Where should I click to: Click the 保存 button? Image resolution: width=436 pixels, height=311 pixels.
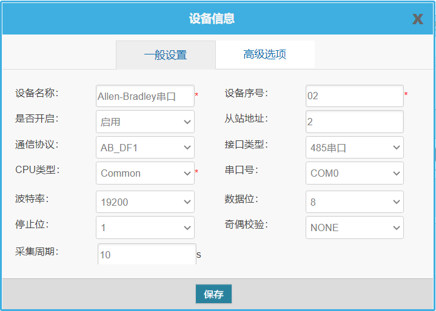tap(213, 294)
